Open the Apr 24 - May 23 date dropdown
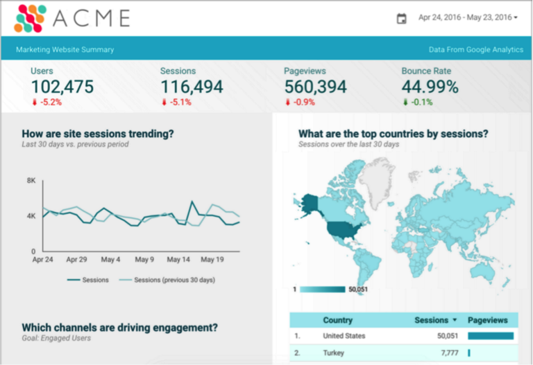This screenshot has height=365, width=533. (x=468, y=17)
